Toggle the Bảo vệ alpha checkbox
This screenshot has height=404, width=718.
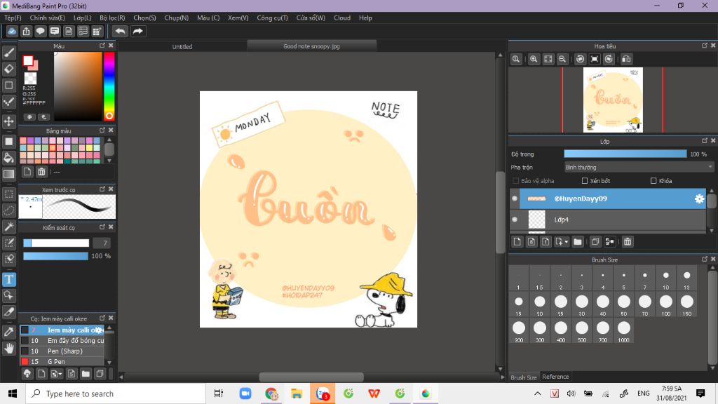pos(515,181)
